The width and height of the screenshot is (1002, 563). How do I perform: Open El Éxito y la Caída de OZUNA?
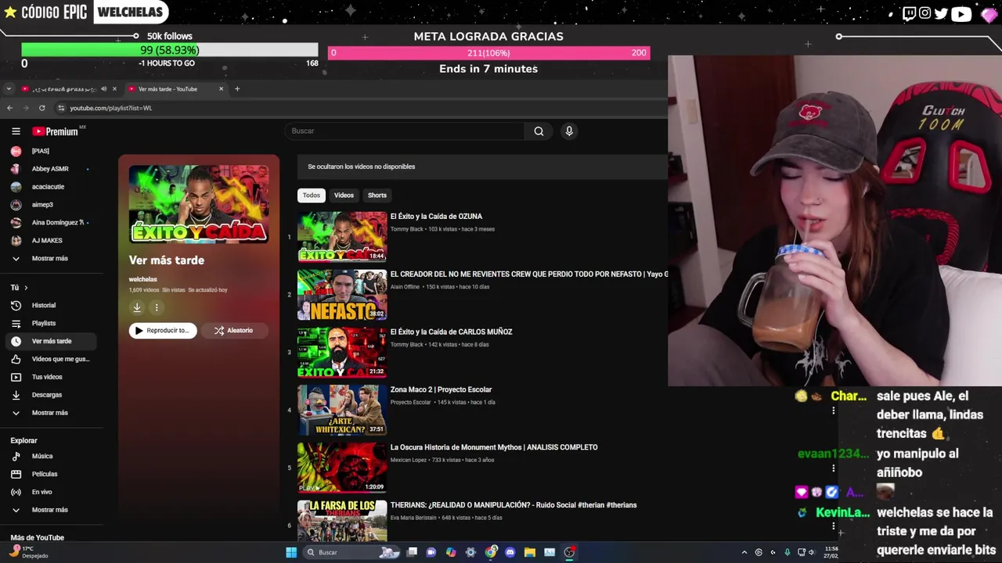pyautogui.click(x=436, y=217)
